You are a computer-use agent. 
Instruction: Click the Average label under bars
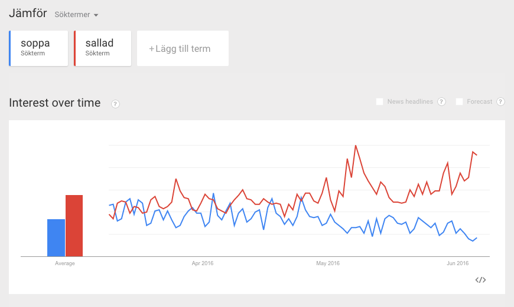[65, 263]
